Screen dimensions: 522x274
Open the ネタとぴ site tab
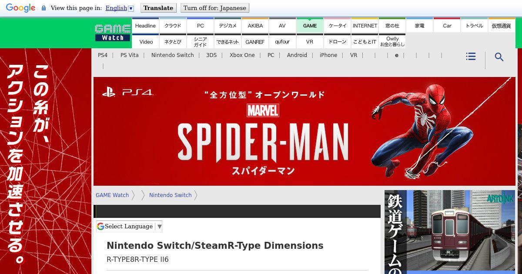click(x=173, y=41)
